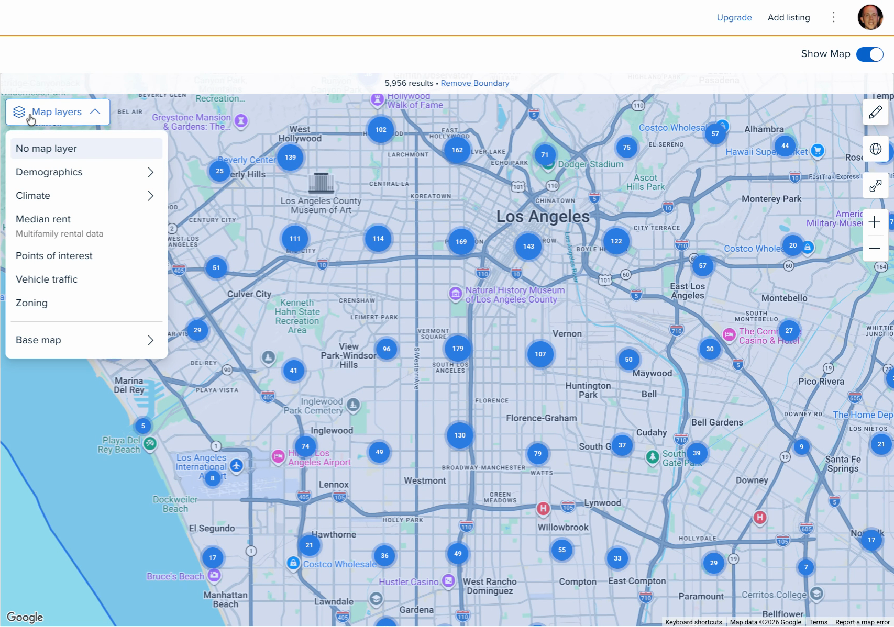The width and height of the screenshot is (894, 627).
Task: Open the user profile avatar
Action: point(870,17)
